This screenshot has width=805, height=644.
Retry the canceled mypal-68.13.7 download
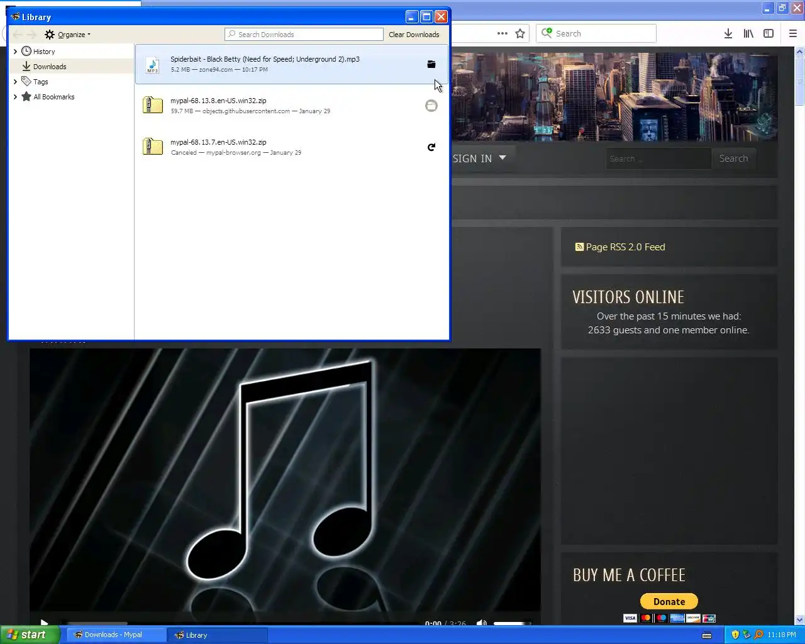coord(431,147)
